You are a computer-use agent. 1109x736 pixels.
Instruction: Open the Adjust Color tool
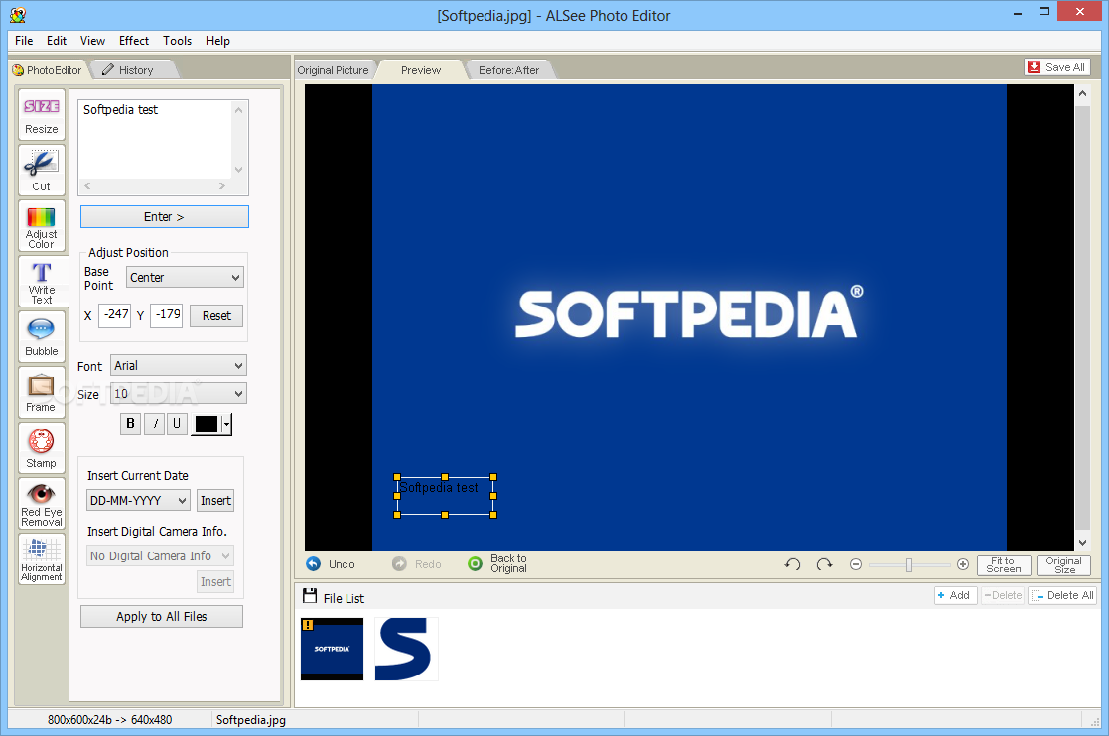(x=42, y=225)
